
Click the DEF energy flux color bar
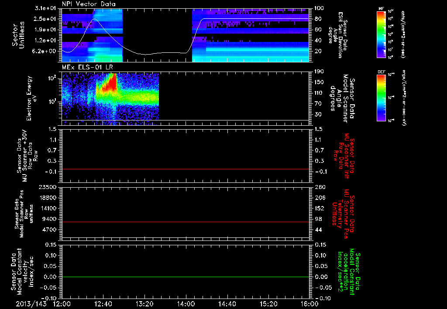click(x=382, y=98)
